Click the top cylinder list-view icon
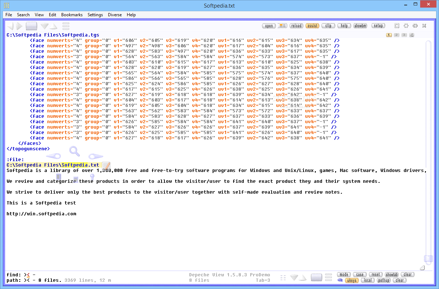 32,26
